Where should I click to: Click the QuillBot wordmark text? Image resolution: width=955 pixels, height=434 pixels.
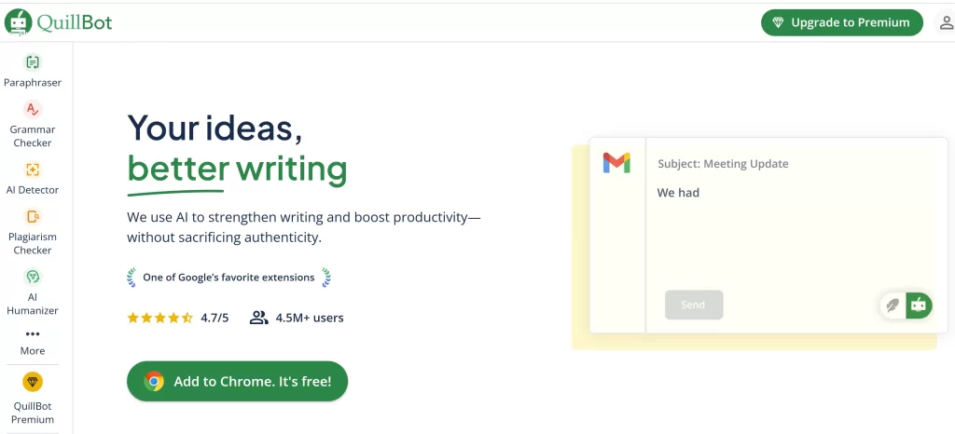pyautogui.click(x=75, y=21)
